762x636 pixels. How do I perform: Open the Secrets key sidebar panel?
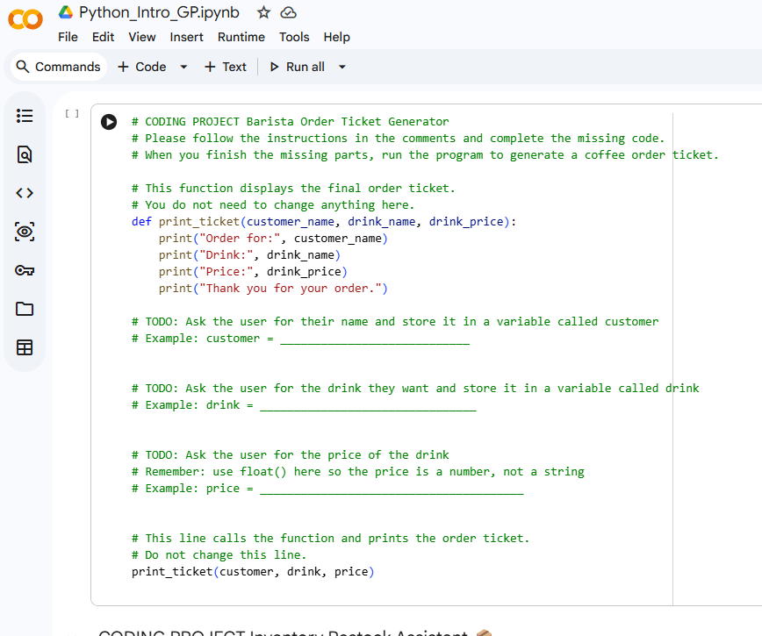(x=25, y=270)
